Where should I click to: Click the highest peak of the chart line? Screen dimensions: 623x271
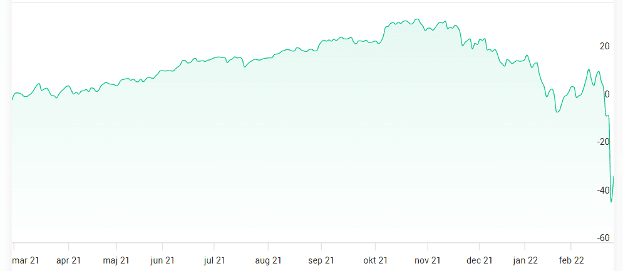tap(417, 19)
